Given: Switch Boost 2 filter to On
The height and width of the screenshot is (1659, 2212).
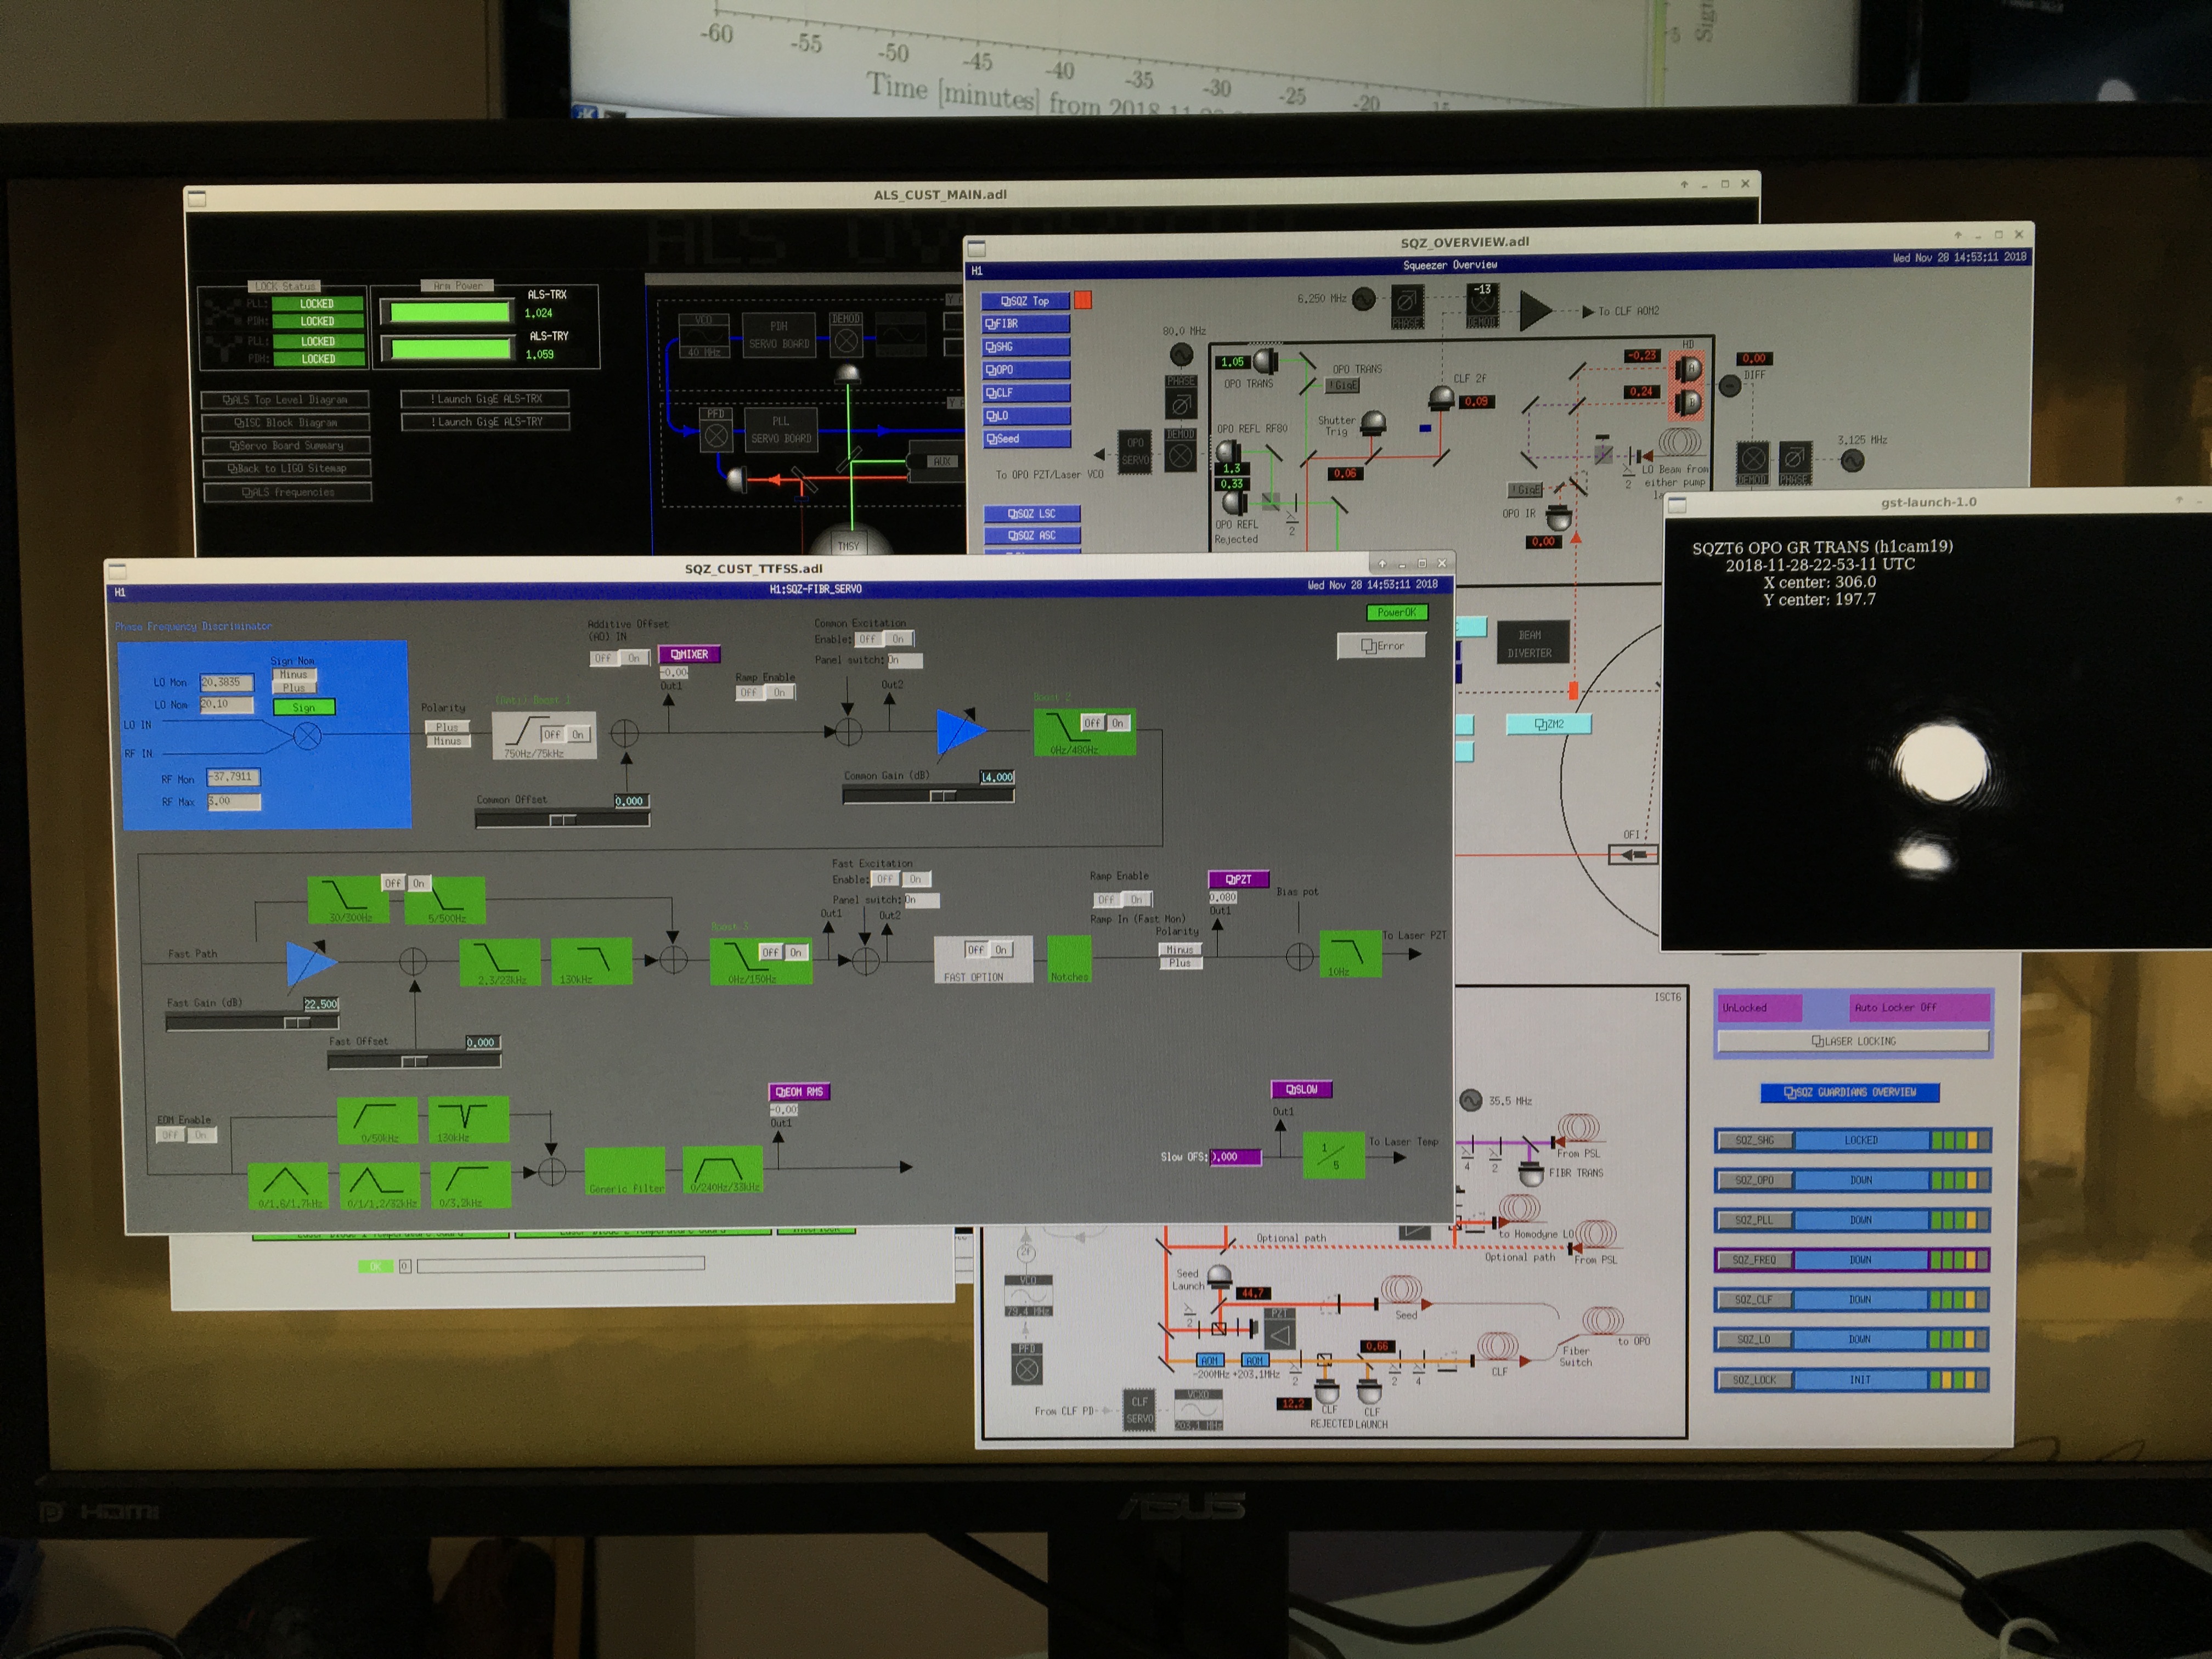Looking at the screenshot, I should click(x=1118, y=722).
